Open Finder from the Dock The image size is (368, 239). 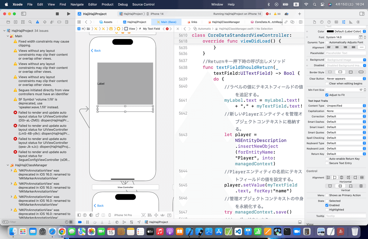pyautogui.click(x=13, y=231)
